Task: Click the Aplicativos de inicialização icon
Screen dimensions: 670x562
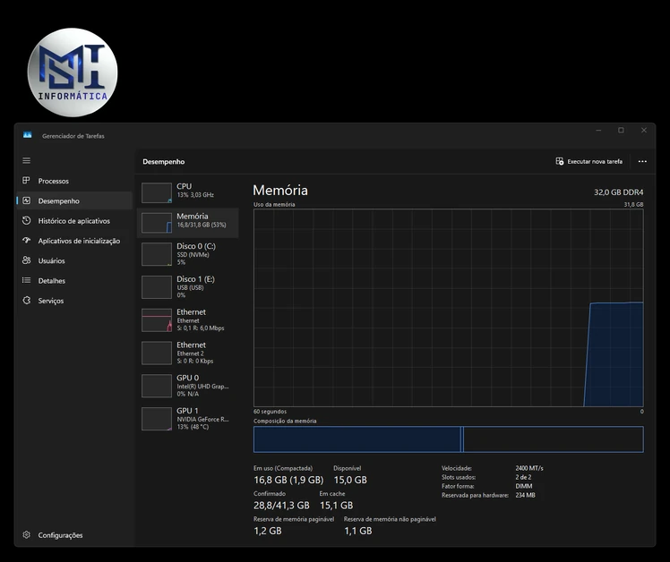Action: (x=27, y=240)
